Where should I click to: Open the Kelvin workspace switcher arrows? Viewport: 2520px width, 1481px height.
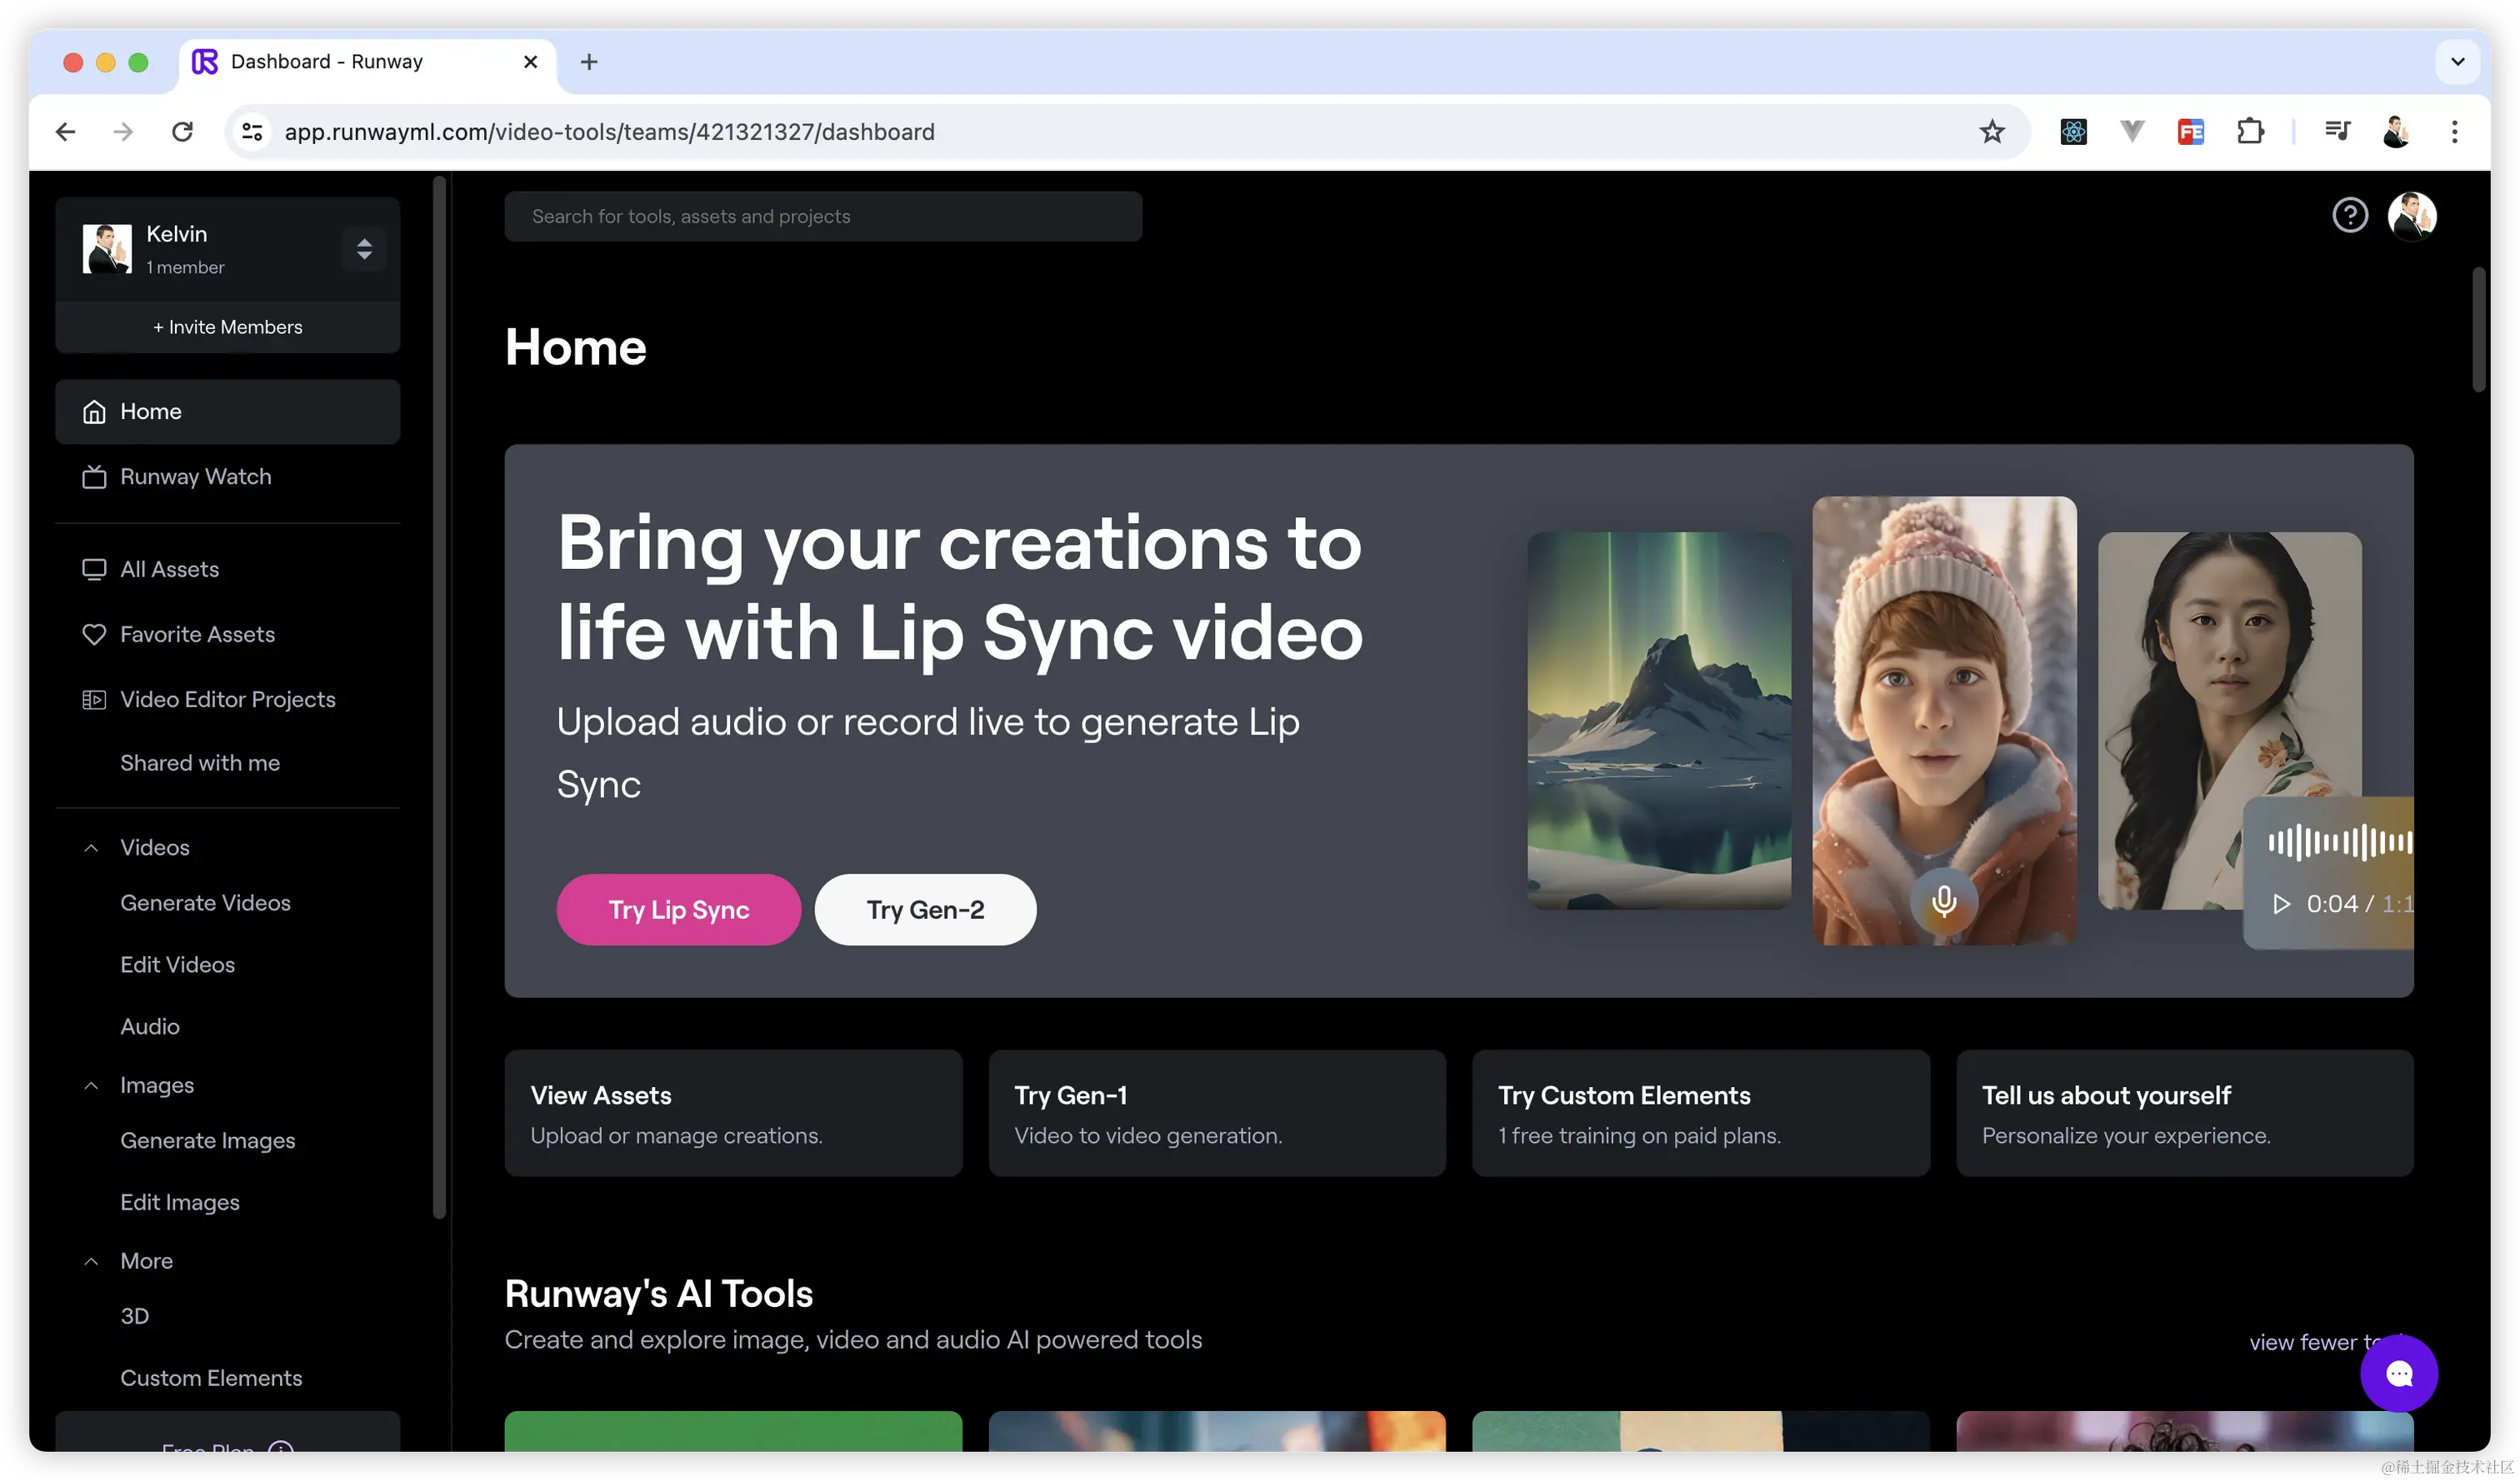click(364, 249)
